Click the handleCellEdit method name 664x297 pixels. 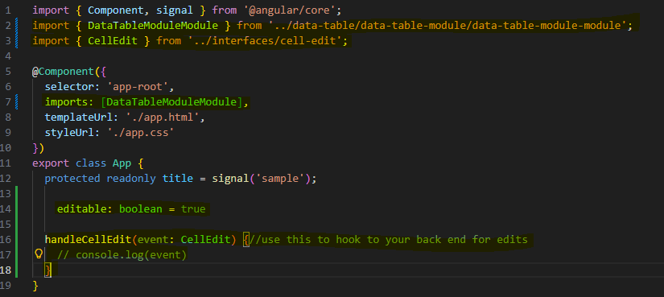click(x=88, y=240)
